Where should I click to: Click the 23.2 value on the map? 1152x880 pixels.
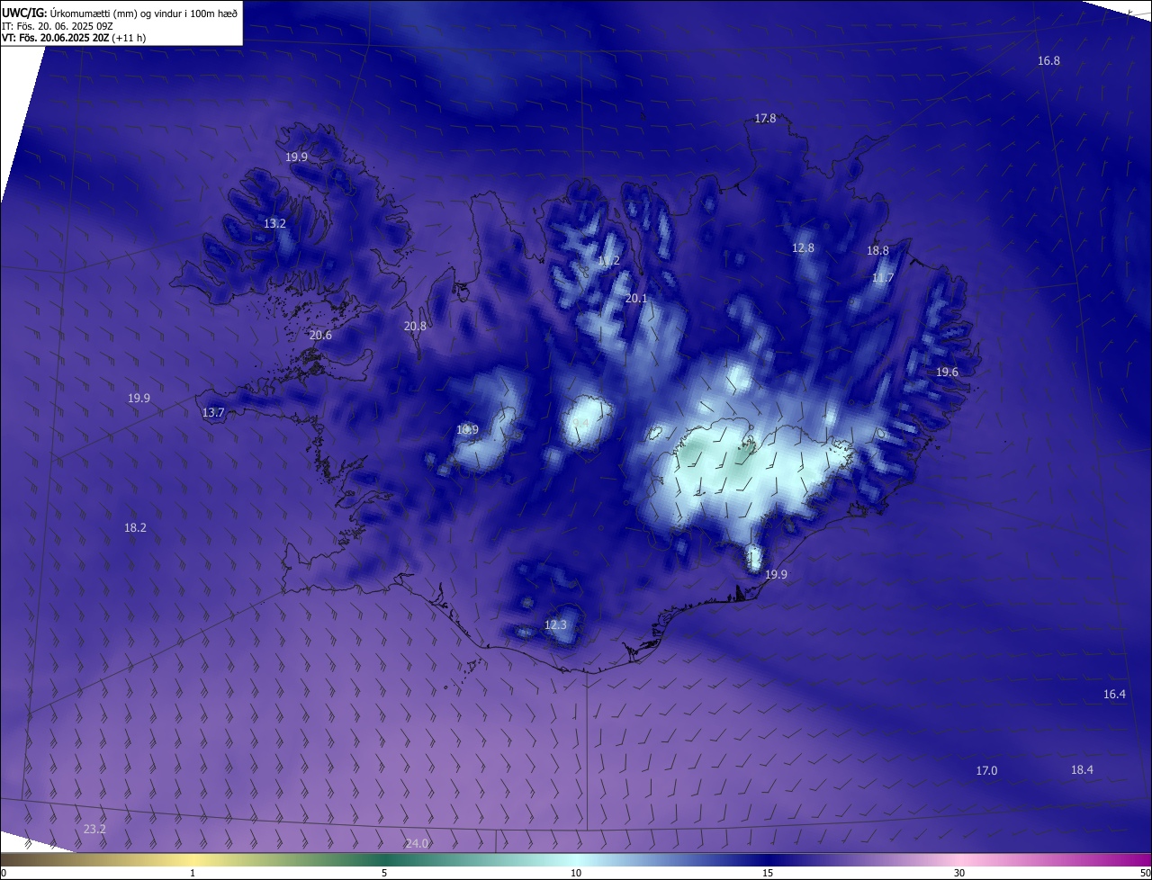coord(94,829)
